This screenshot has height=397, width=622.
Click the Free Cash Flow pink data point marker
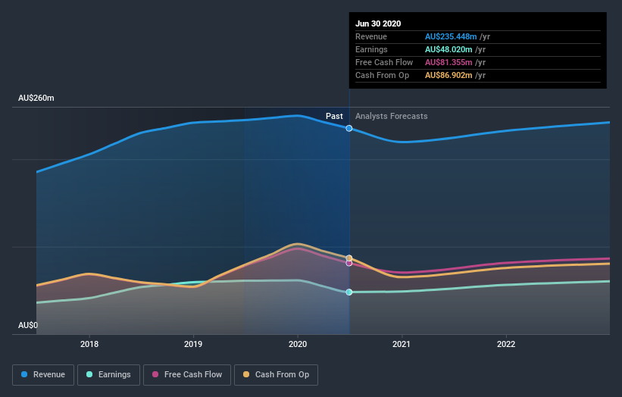coord(349,263)
